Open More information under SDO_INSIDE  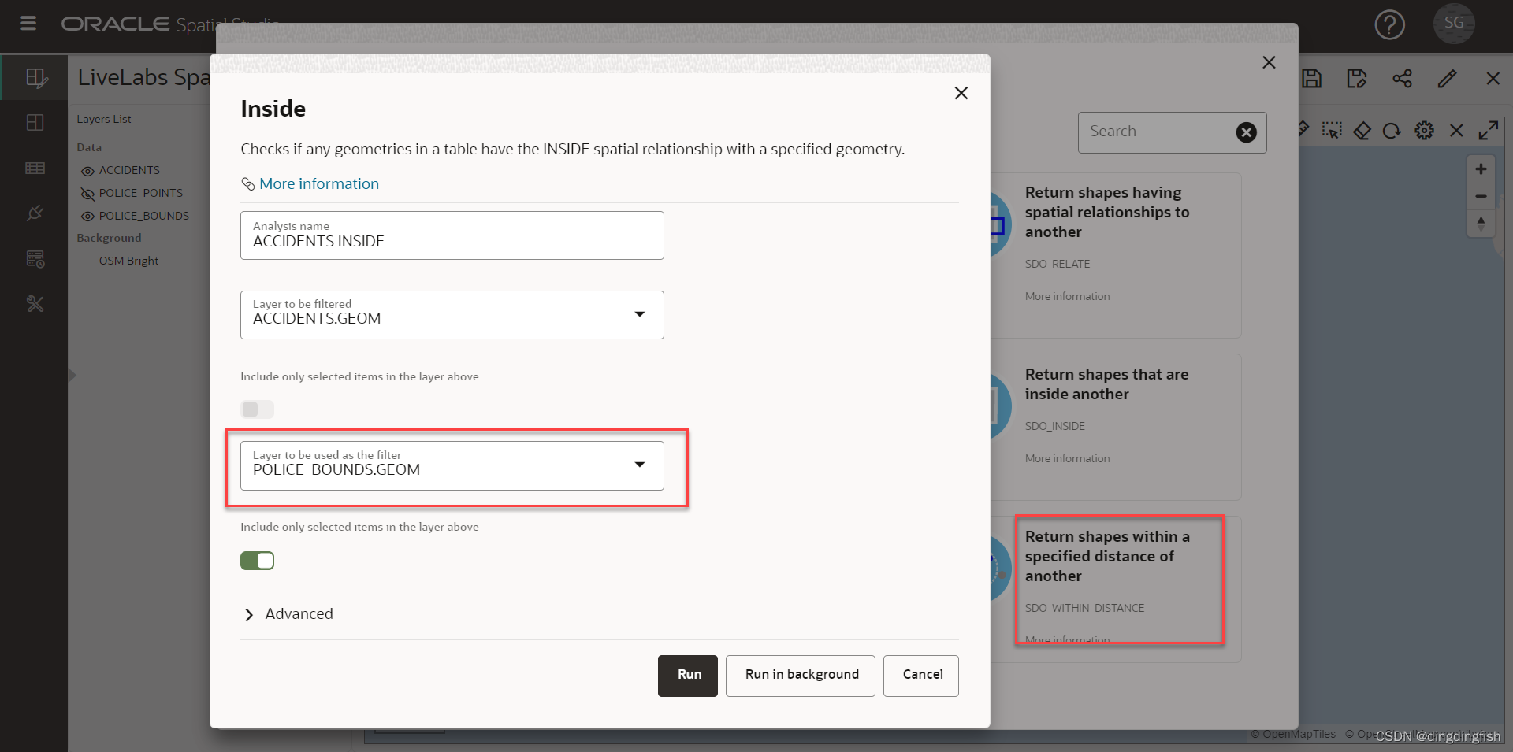click(x=1067, y=458)
